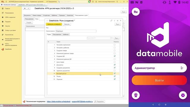The height and width of the screenshot is (107, 190).
Task: Open the DataMobile sidebar section
Action: (x=8, y=49)
